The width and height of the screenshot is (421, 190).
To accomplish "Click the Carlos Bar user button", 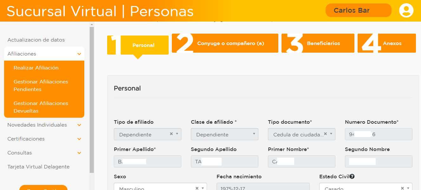I will 359,10.
